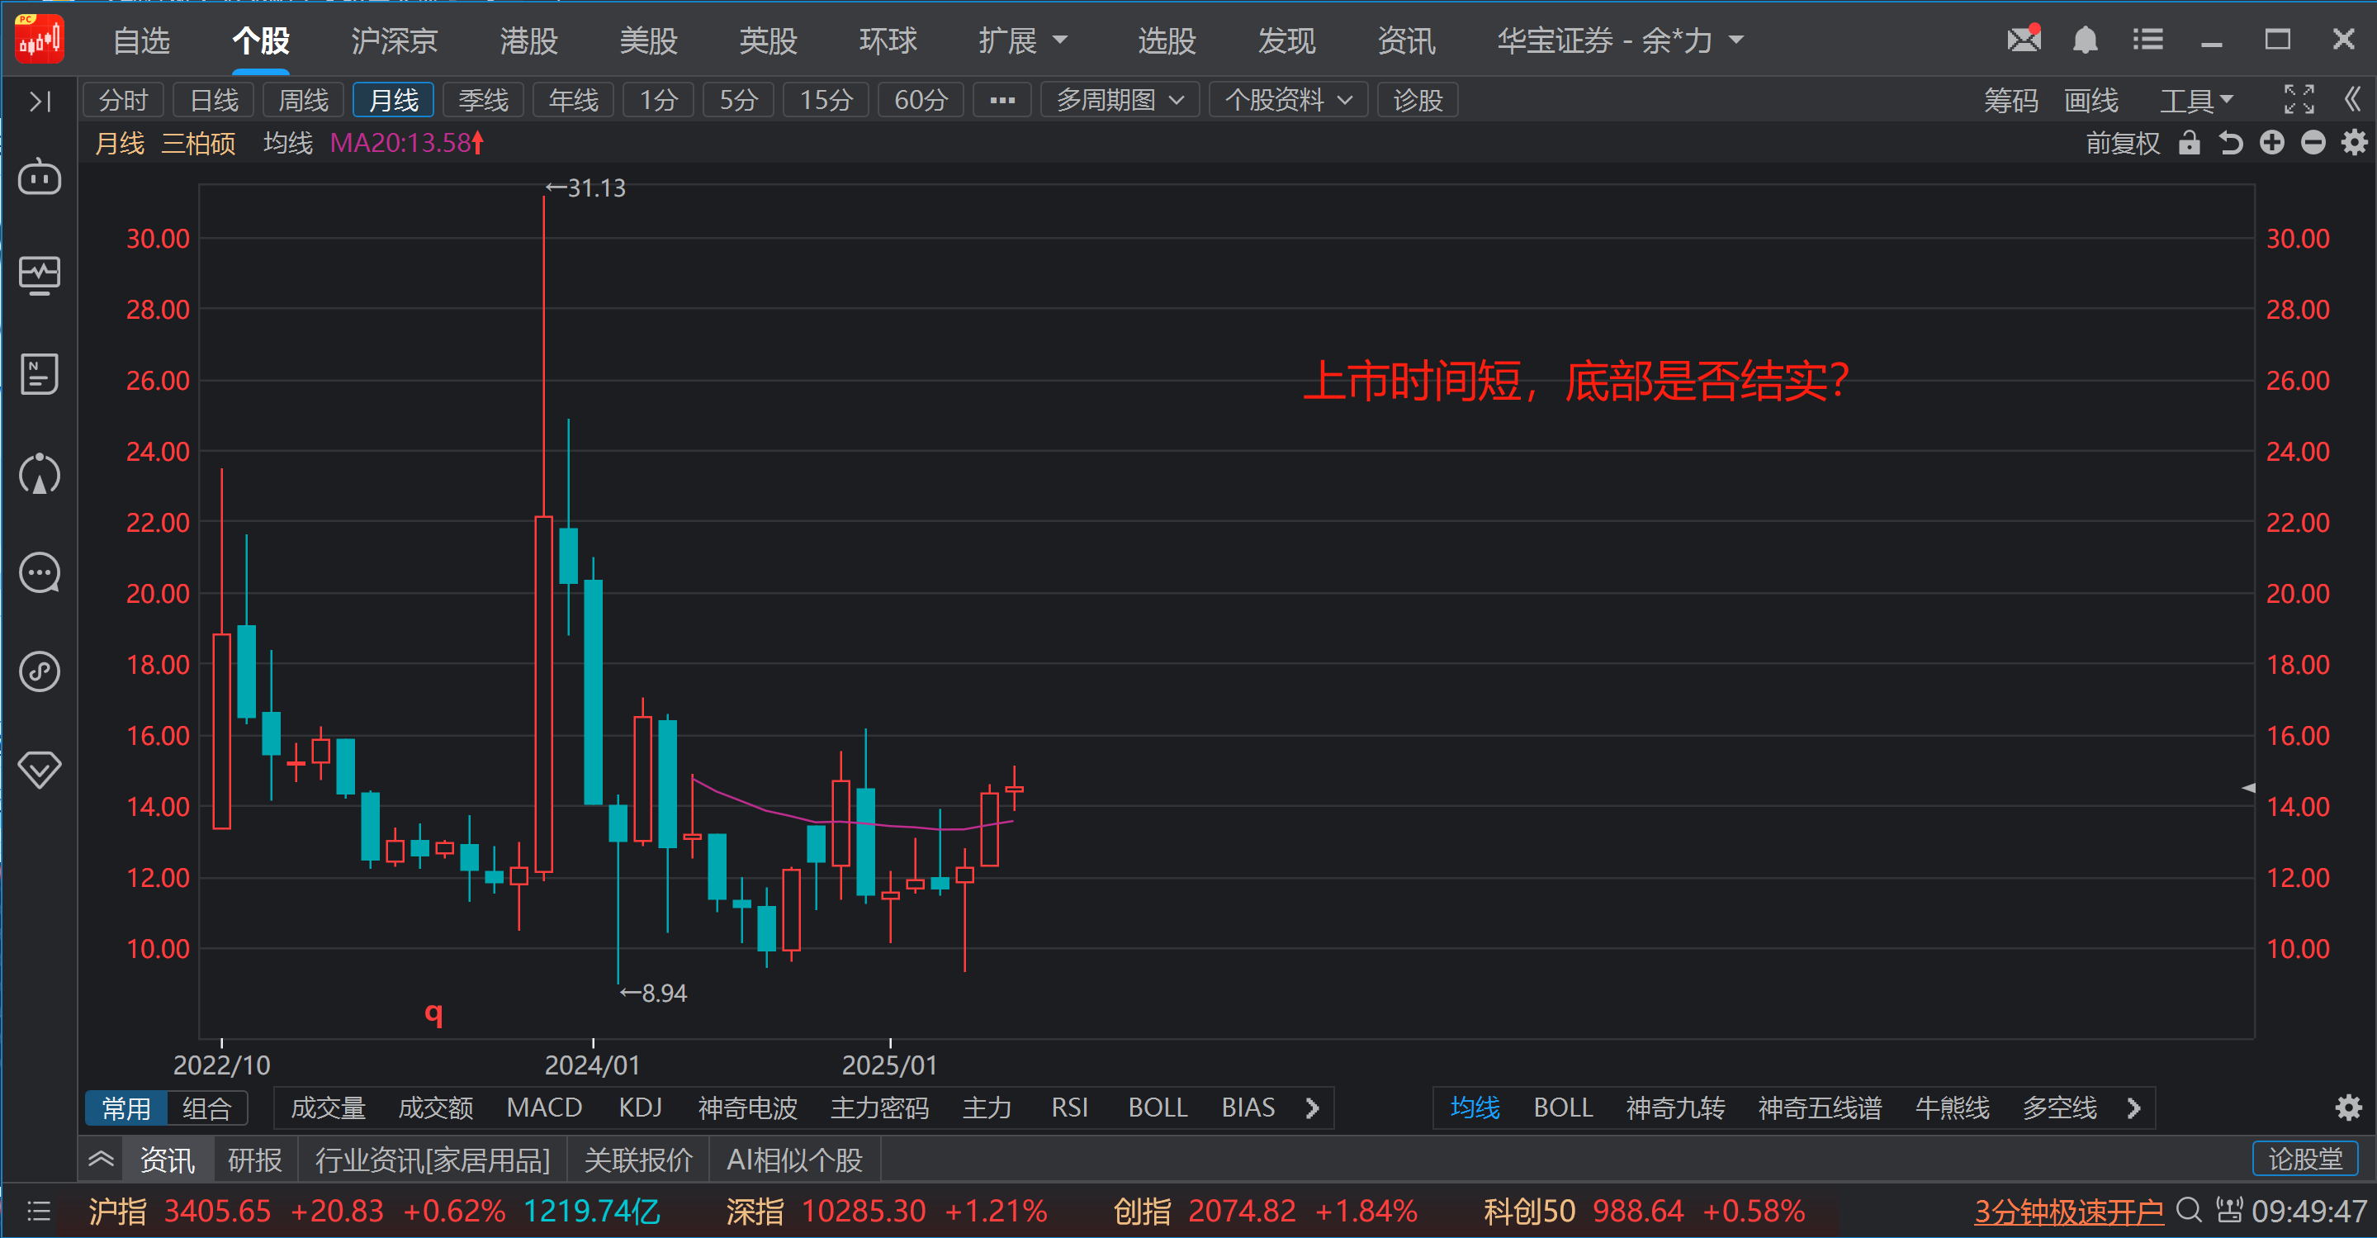Select the 季线 period

[x=484, y=100]
